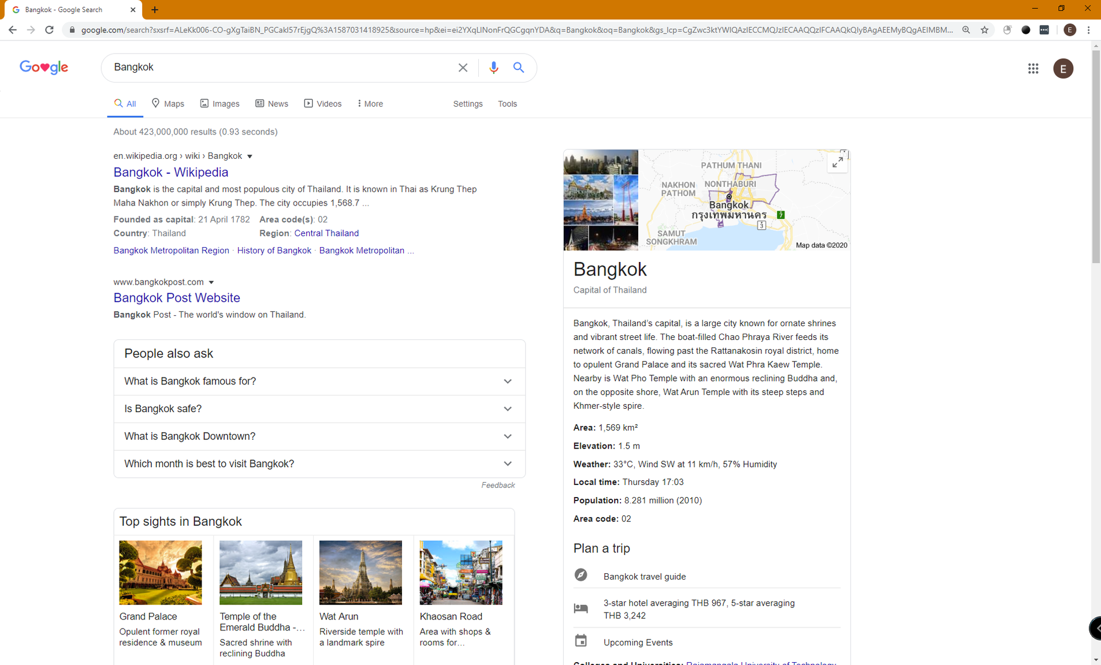Click the Bangkok photo collage in knowledge panel
The width and height of the screenshot is (1101, 665).
(x=601, y=200)
